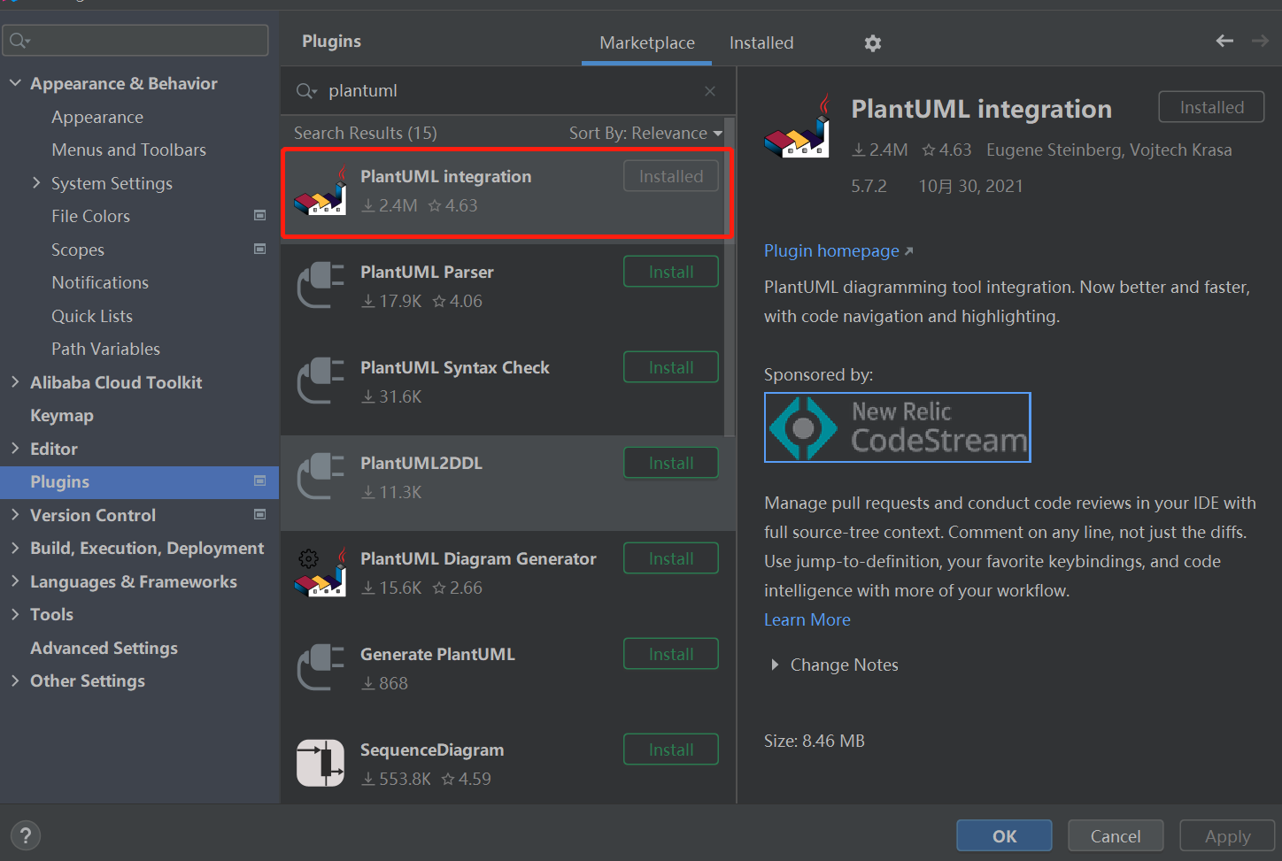
Task: Open the plugins gear settings icon
Action: (873, 43)
